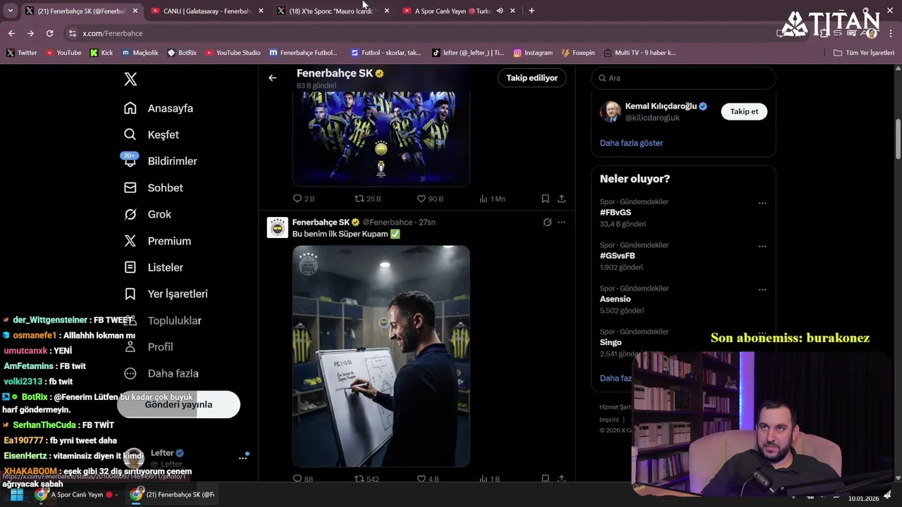
Task: Open the whiteboard coach image
Action: click(x=381, y=356)
